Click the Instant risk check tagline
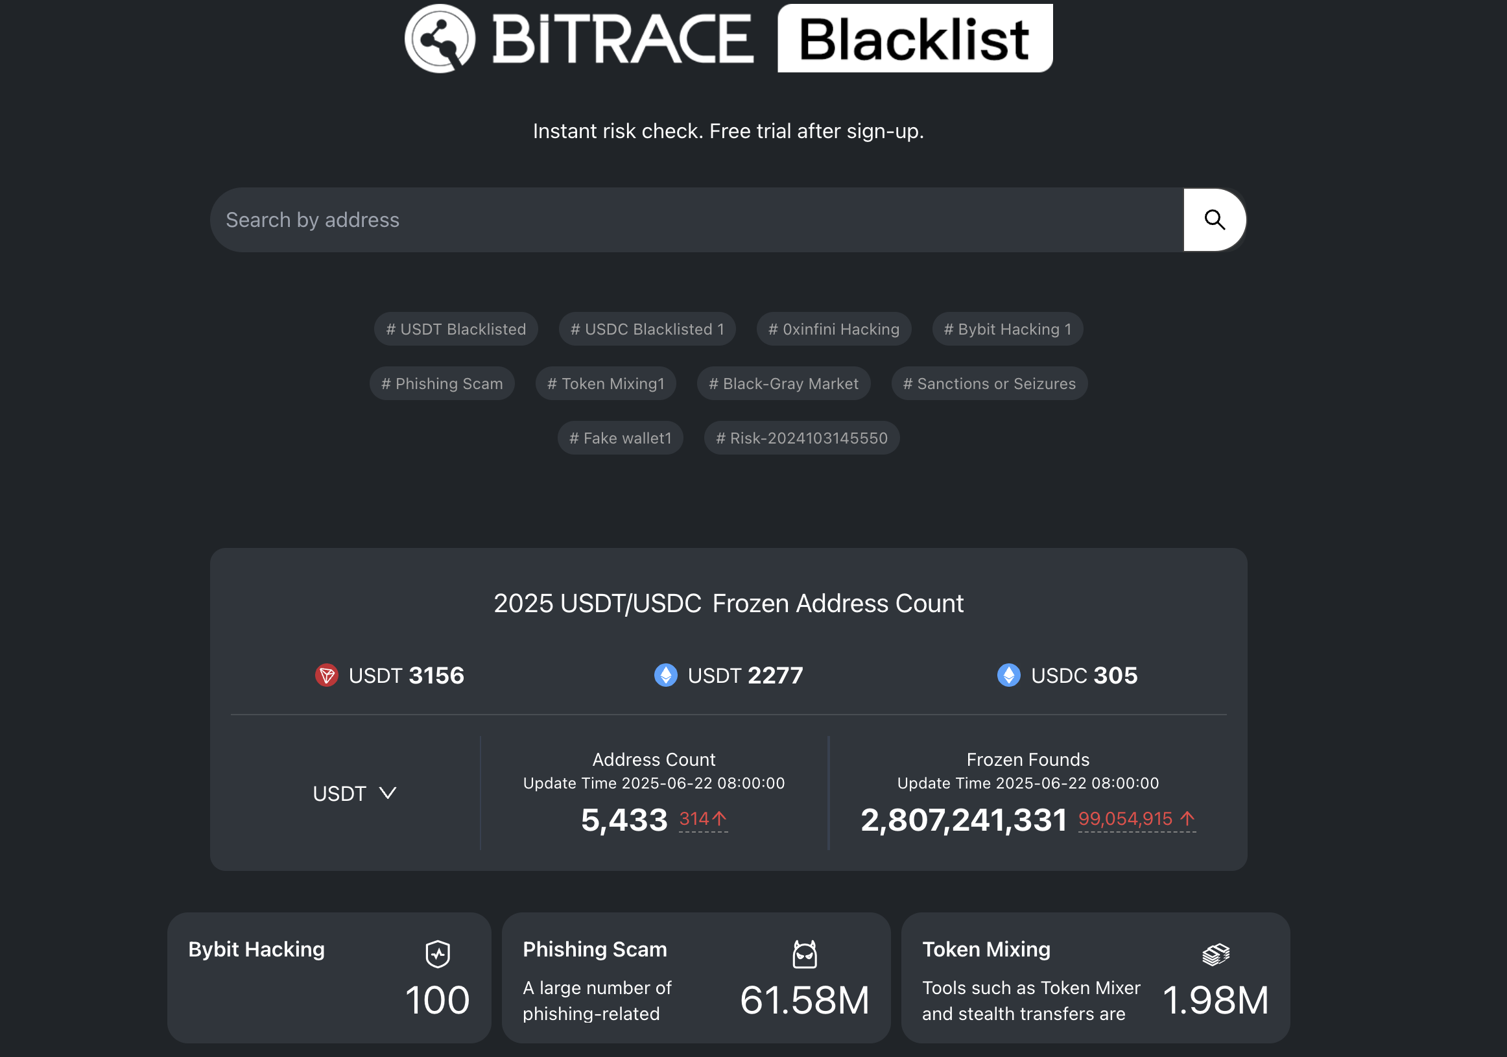1507x1057 pixels. coord(729,130)
